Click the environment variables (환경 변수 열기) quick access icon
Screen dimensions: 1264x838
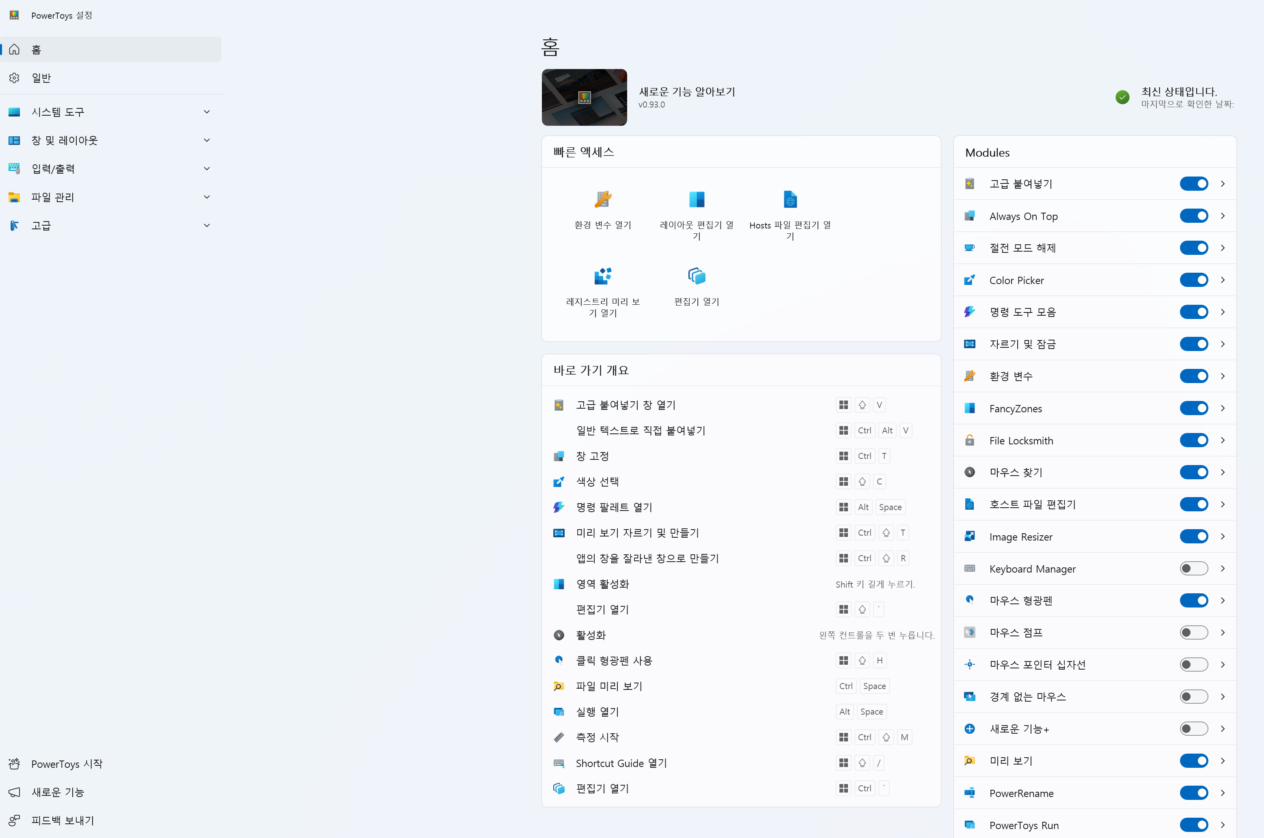coord(602,199)
